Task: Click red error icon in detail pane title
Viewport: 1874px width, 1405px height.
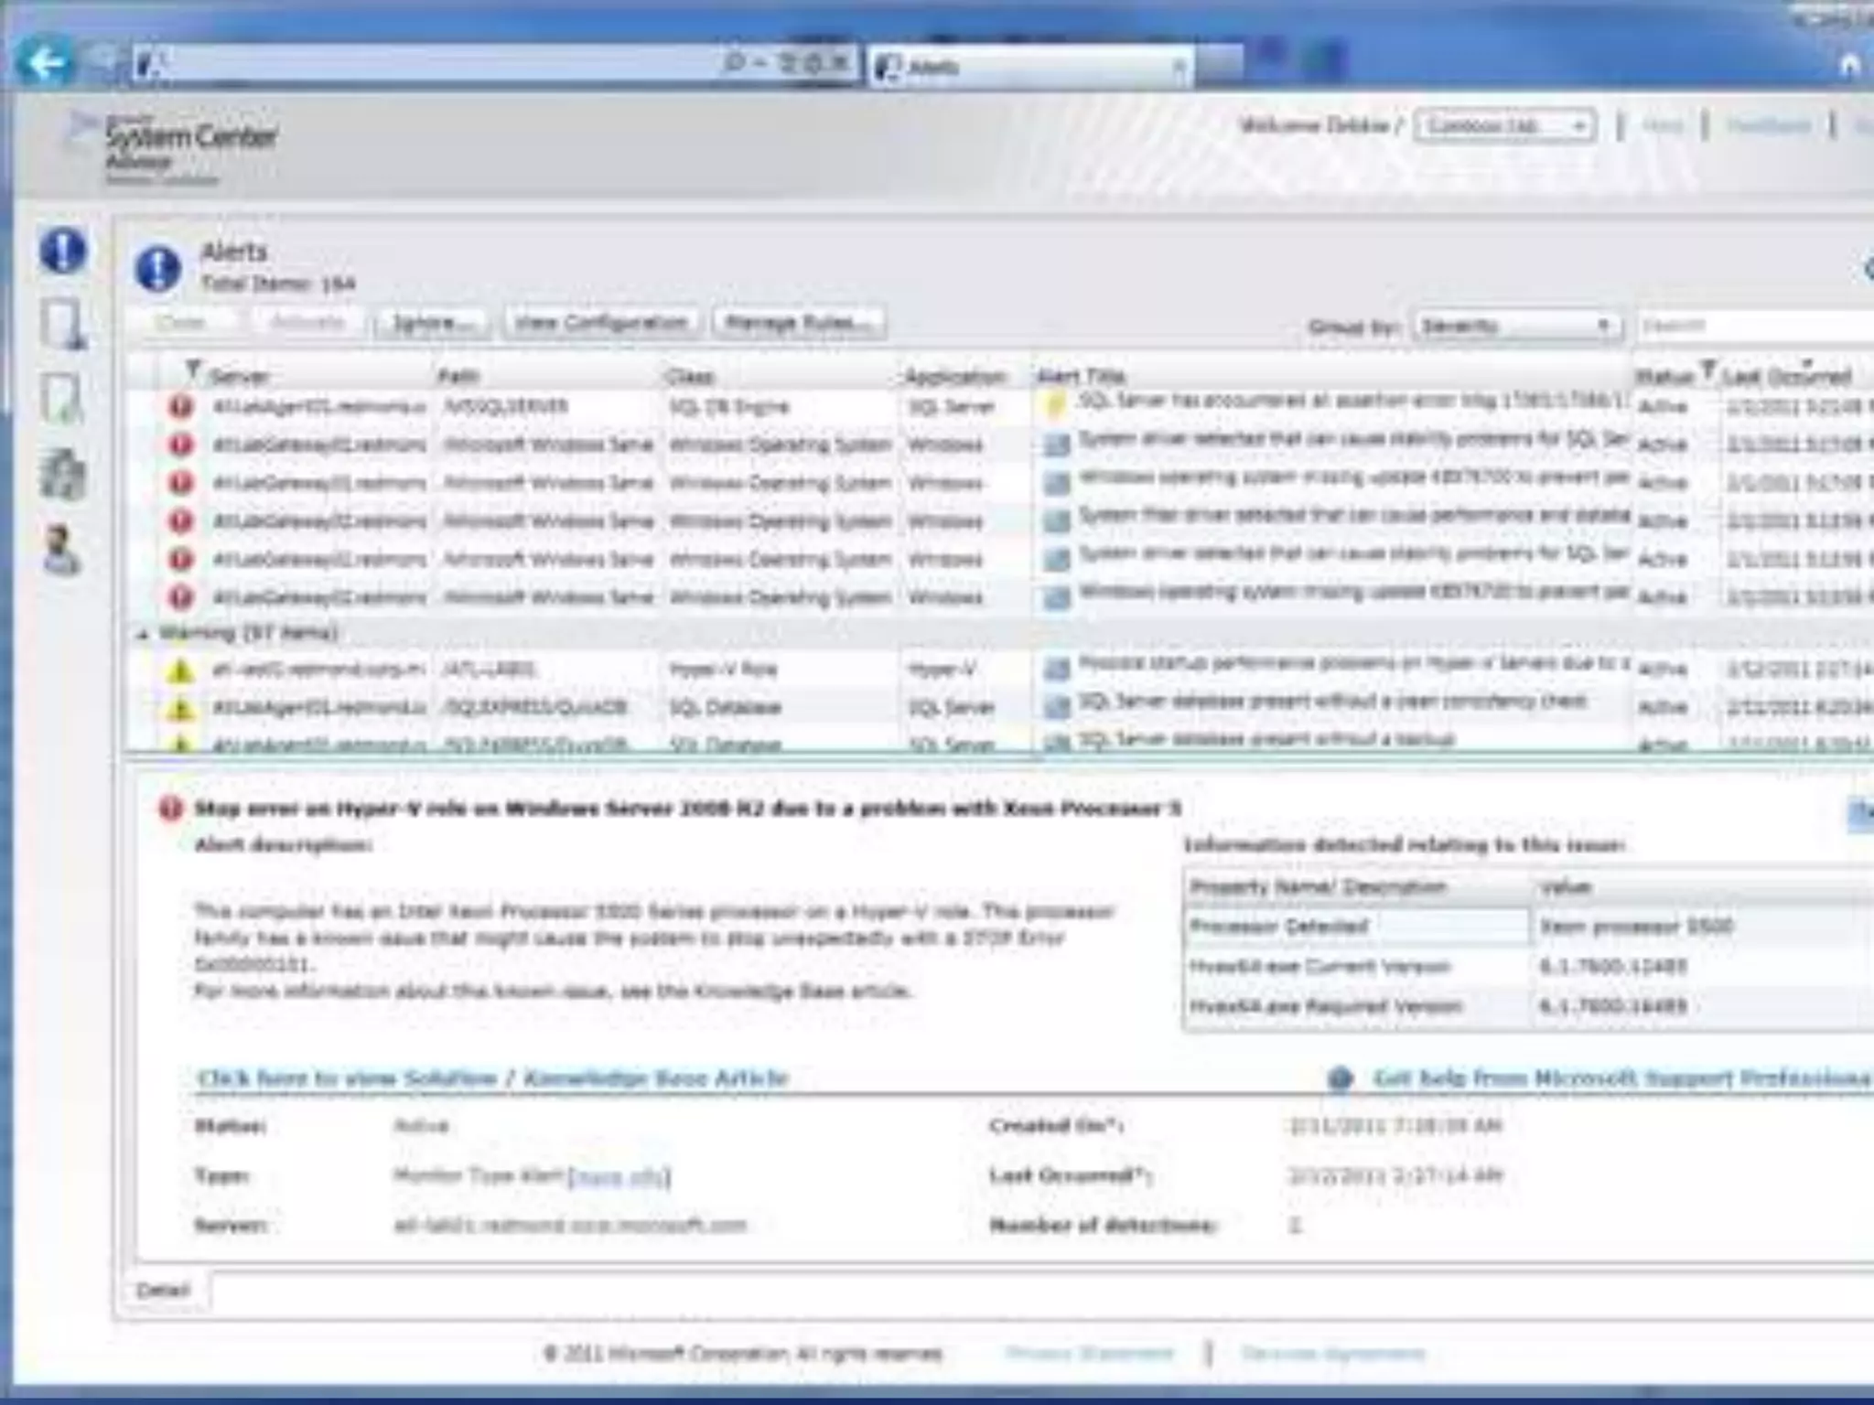Action: point(170,809)
